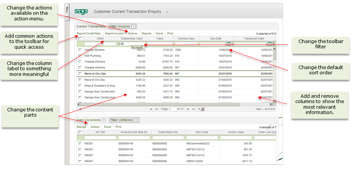Click the Item Code filter input
357x171 pixels.
tap(202, 137)
